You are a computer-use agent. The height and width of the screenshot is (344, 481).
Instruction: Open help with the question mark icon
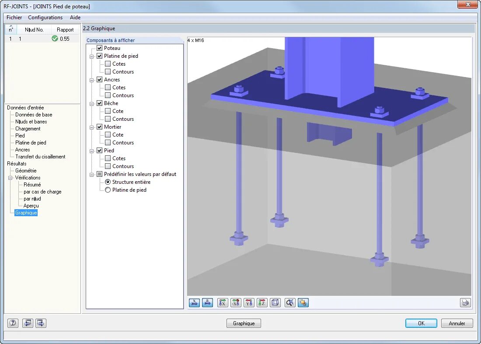click(13, 323)
